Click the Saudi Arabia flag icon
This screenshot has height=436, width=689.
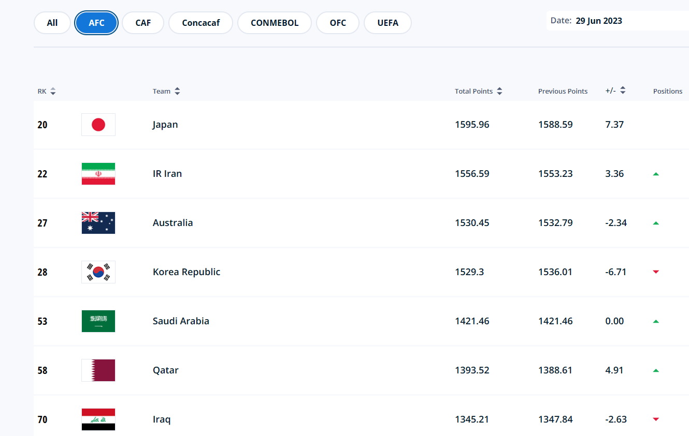point(98,321)
